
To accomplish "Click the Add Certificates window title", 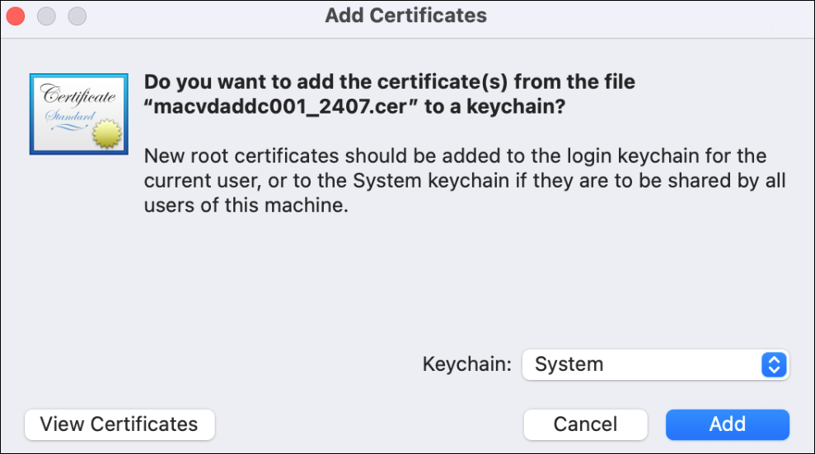I will [x=405, y=16].
